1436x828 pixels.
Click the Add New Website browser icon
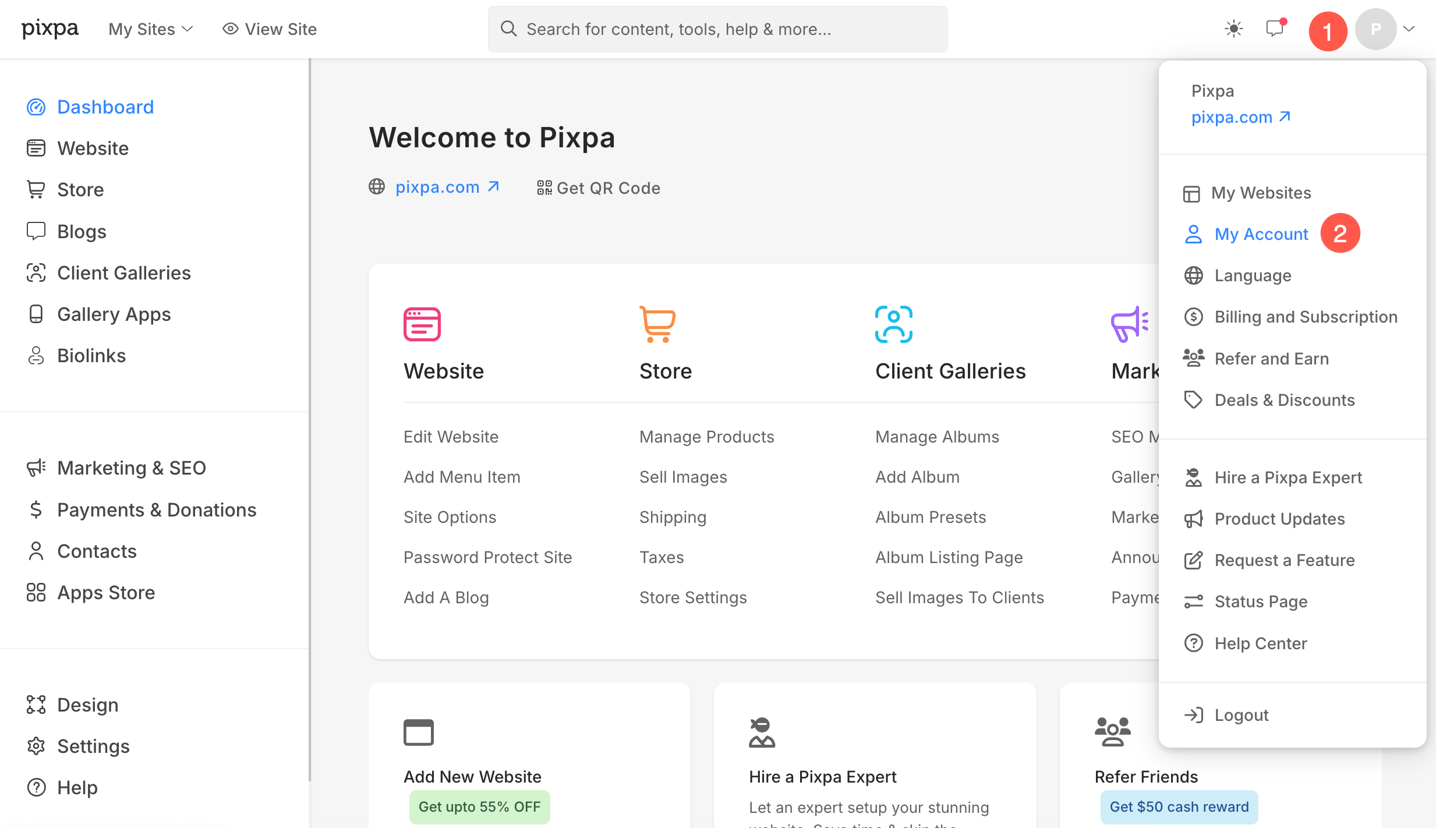(418, 733)
